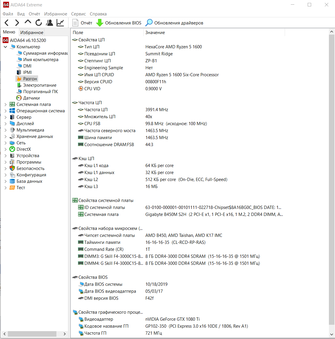Image resolution: width=335 pixels, height=339 pixels.
Task: Select the Множитель ЦП row
Action: coord(178,117)
